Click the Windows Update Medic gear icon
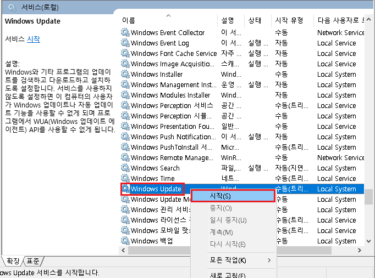 [x=125, y=200]
